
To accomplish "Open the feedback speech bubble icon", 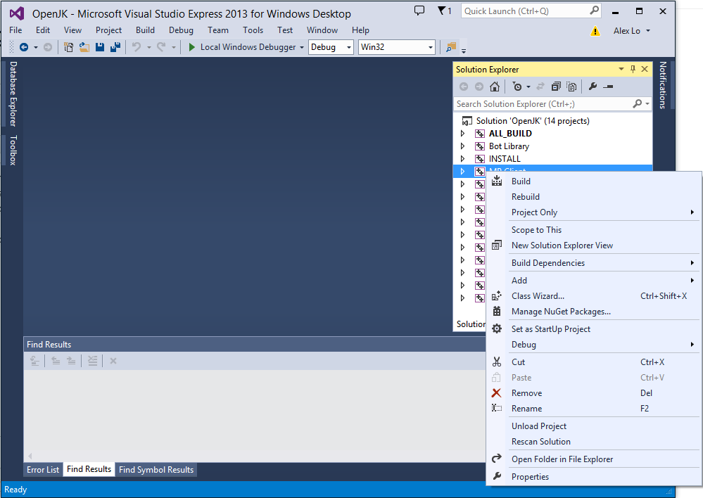I will coord(419,11).
